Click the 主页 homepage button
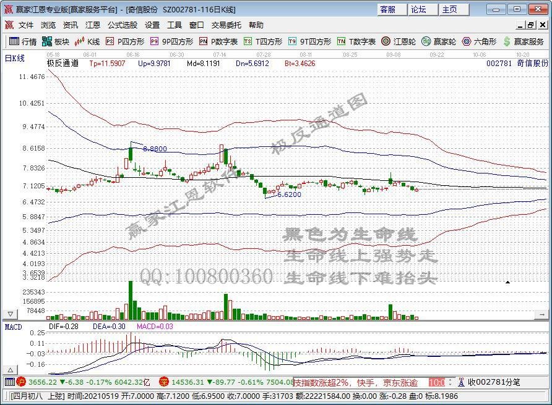 click(454, 9)
